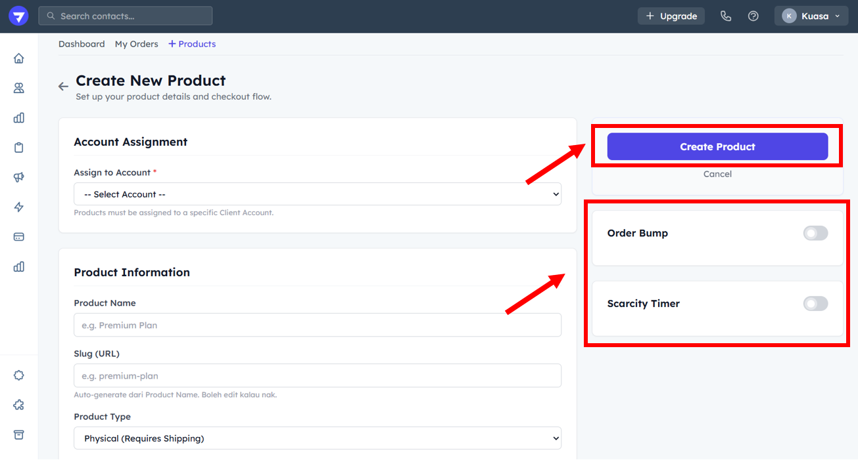
Task: Switch to the My Orders tab
Action: pos(137,44)
